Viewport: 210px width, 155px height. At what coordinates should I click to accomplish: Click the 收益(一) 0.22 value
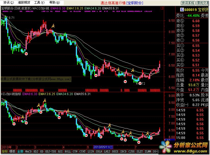pyautogui.click(x=196, y=105)
